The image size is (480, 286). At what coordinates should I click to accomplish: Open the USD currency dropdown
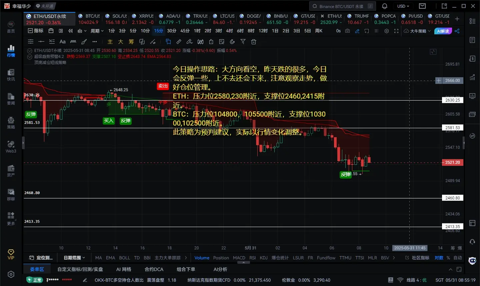(403, 6)
